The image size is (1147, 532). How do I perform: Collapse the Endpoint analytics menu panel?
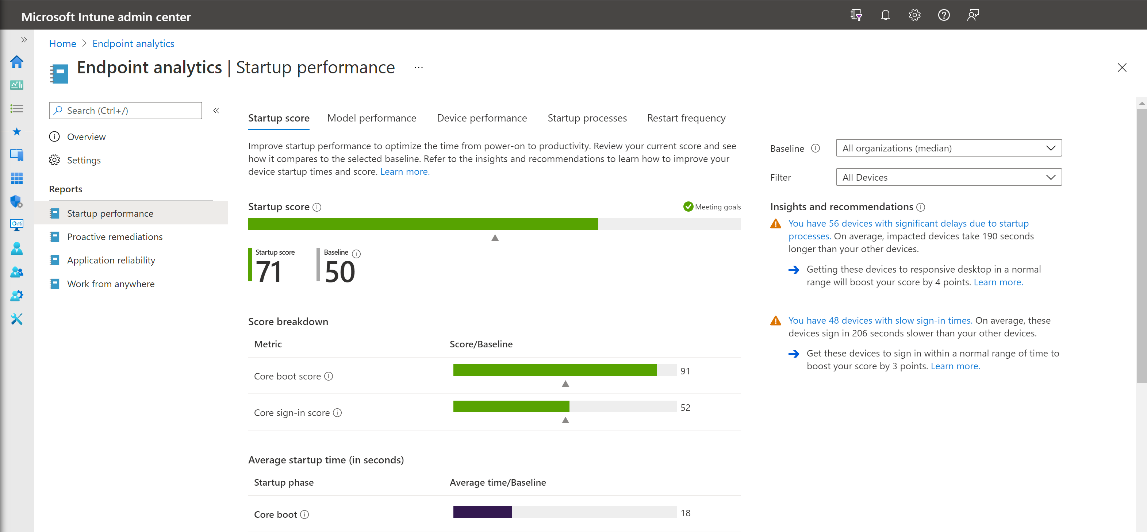pyautogui.click(x=216, y=111)
